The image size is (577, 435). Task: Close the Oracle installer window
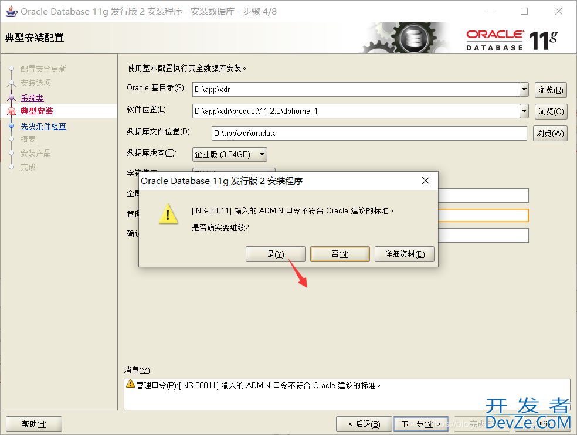pyautogui.click(x=559, y=11)
